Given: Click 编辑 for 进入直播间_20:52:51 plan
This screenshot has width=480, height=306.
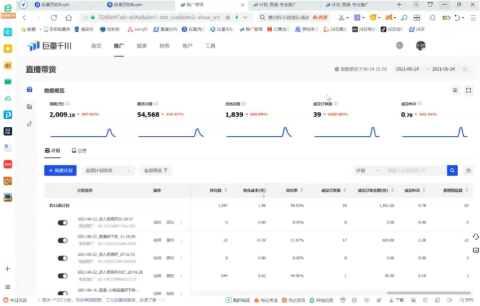Looking at the screenshot, I should pos(157,258).
